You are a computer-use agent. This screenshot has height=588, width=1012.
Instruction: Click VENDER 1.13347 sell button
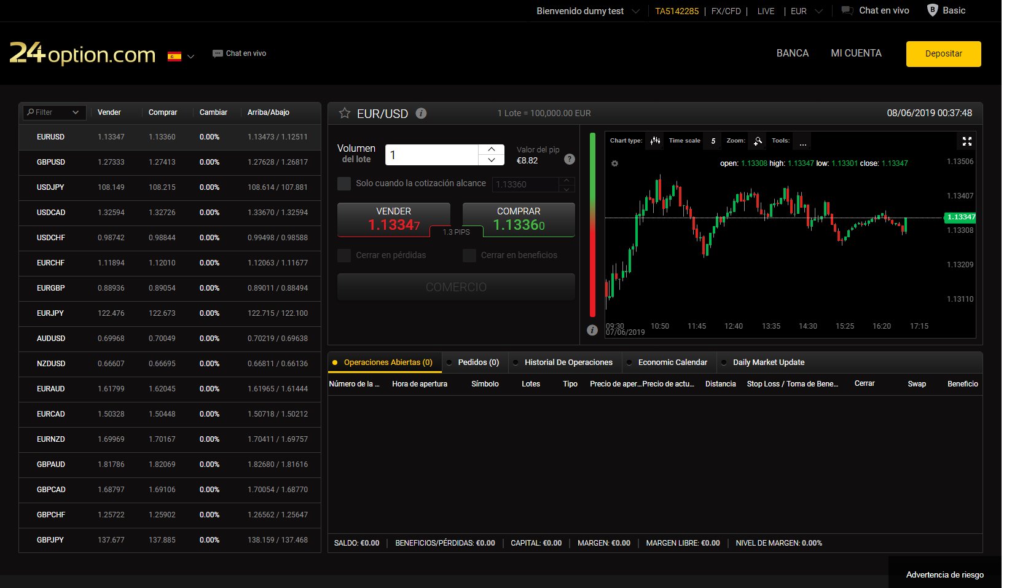coord(394,219)
